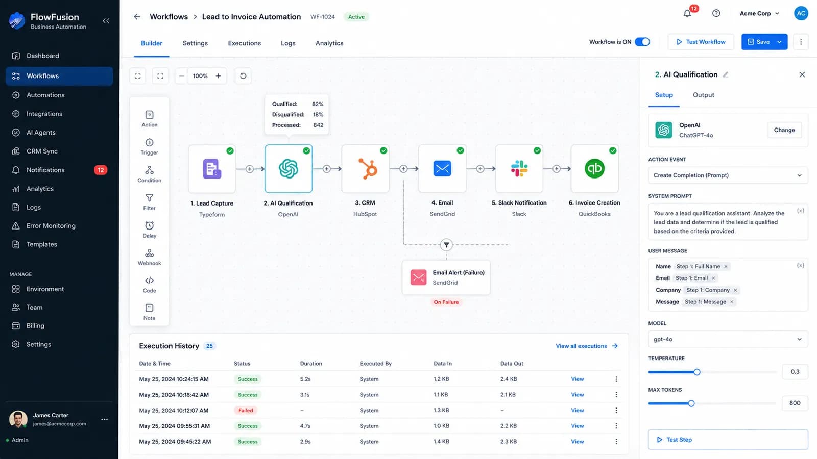Image resolution: width=817 pixels, height=459 pixels.
Task: Open the Action Event dropdown
Action: pyautogui.click(x=728, y=175)
